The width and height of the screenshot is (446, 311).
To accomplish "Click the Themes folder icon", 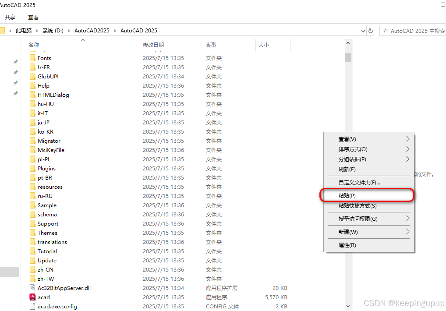I will [x=32, y=233].
